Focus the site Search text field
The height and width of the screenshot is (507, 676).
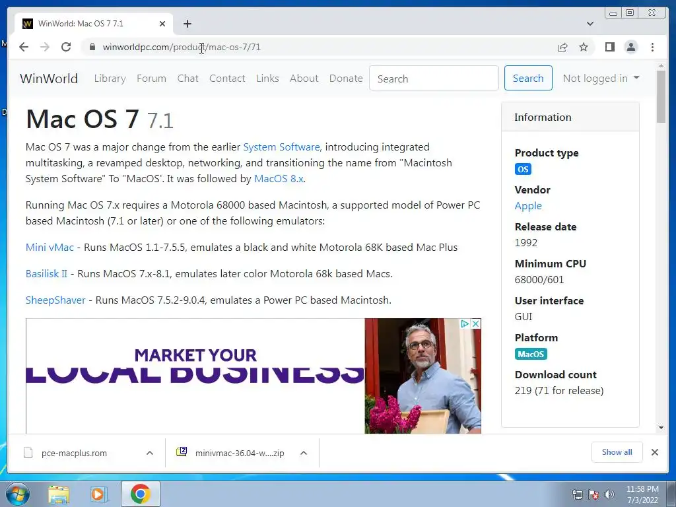click(x=434, y=79)
